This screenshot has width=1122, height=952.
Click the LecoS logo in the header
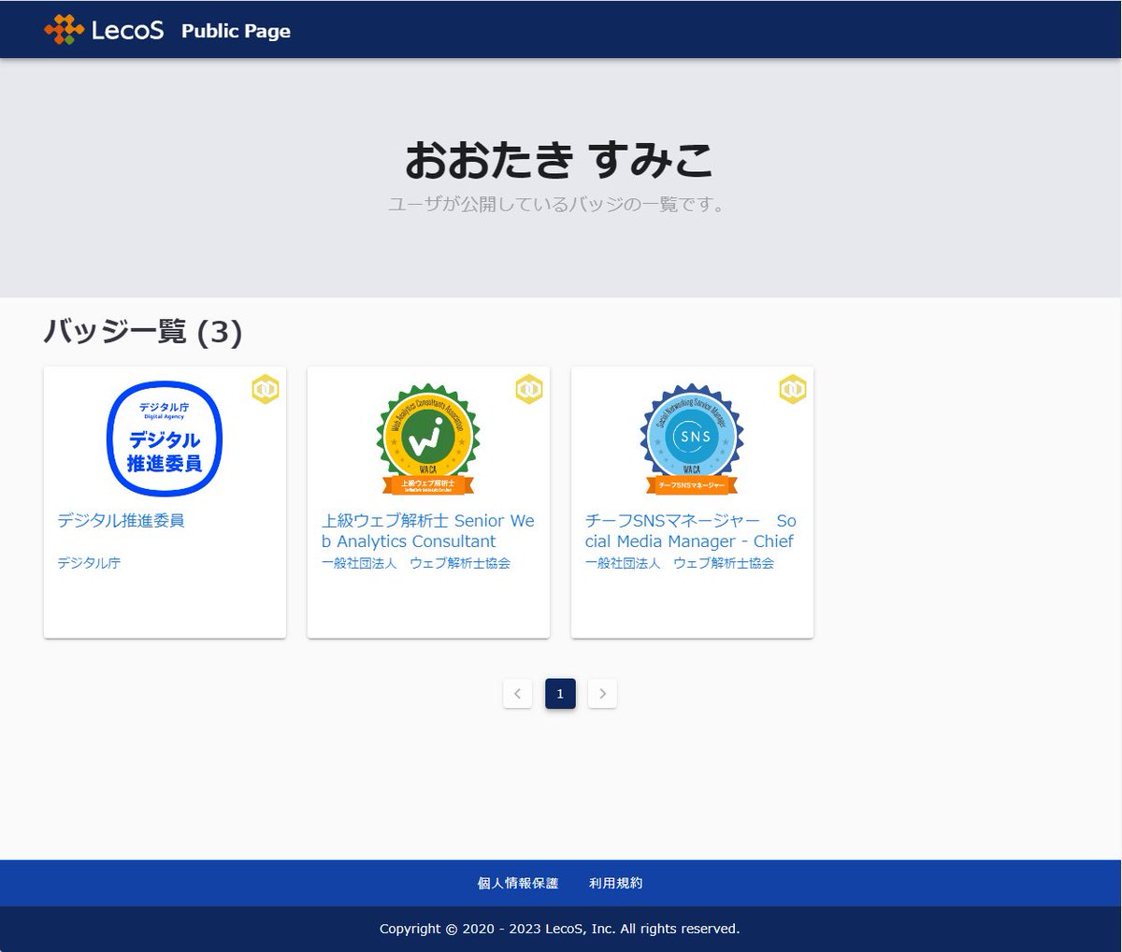coord(104,30)
